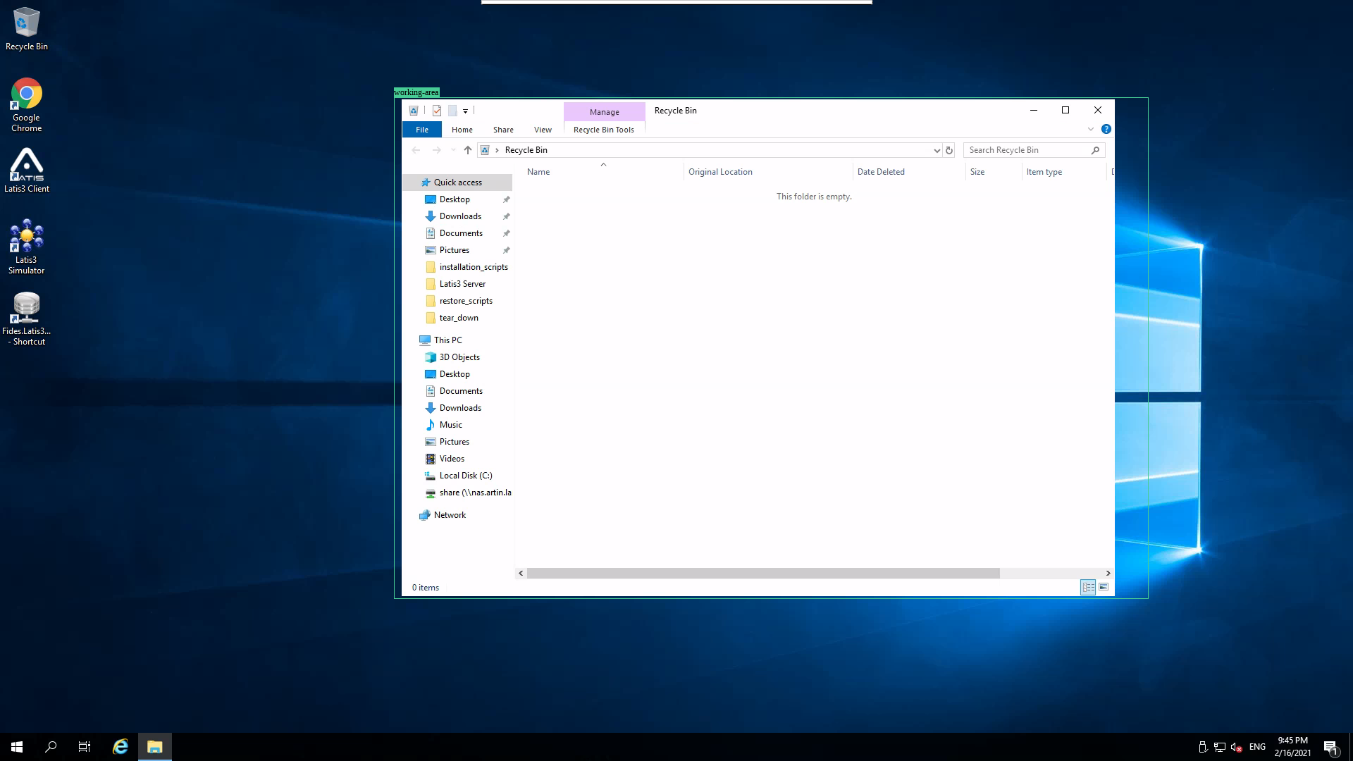The width and height of the screenshot is (1353, 761).
Task: Open the explorer Help icon
Action: (1106, 129)
